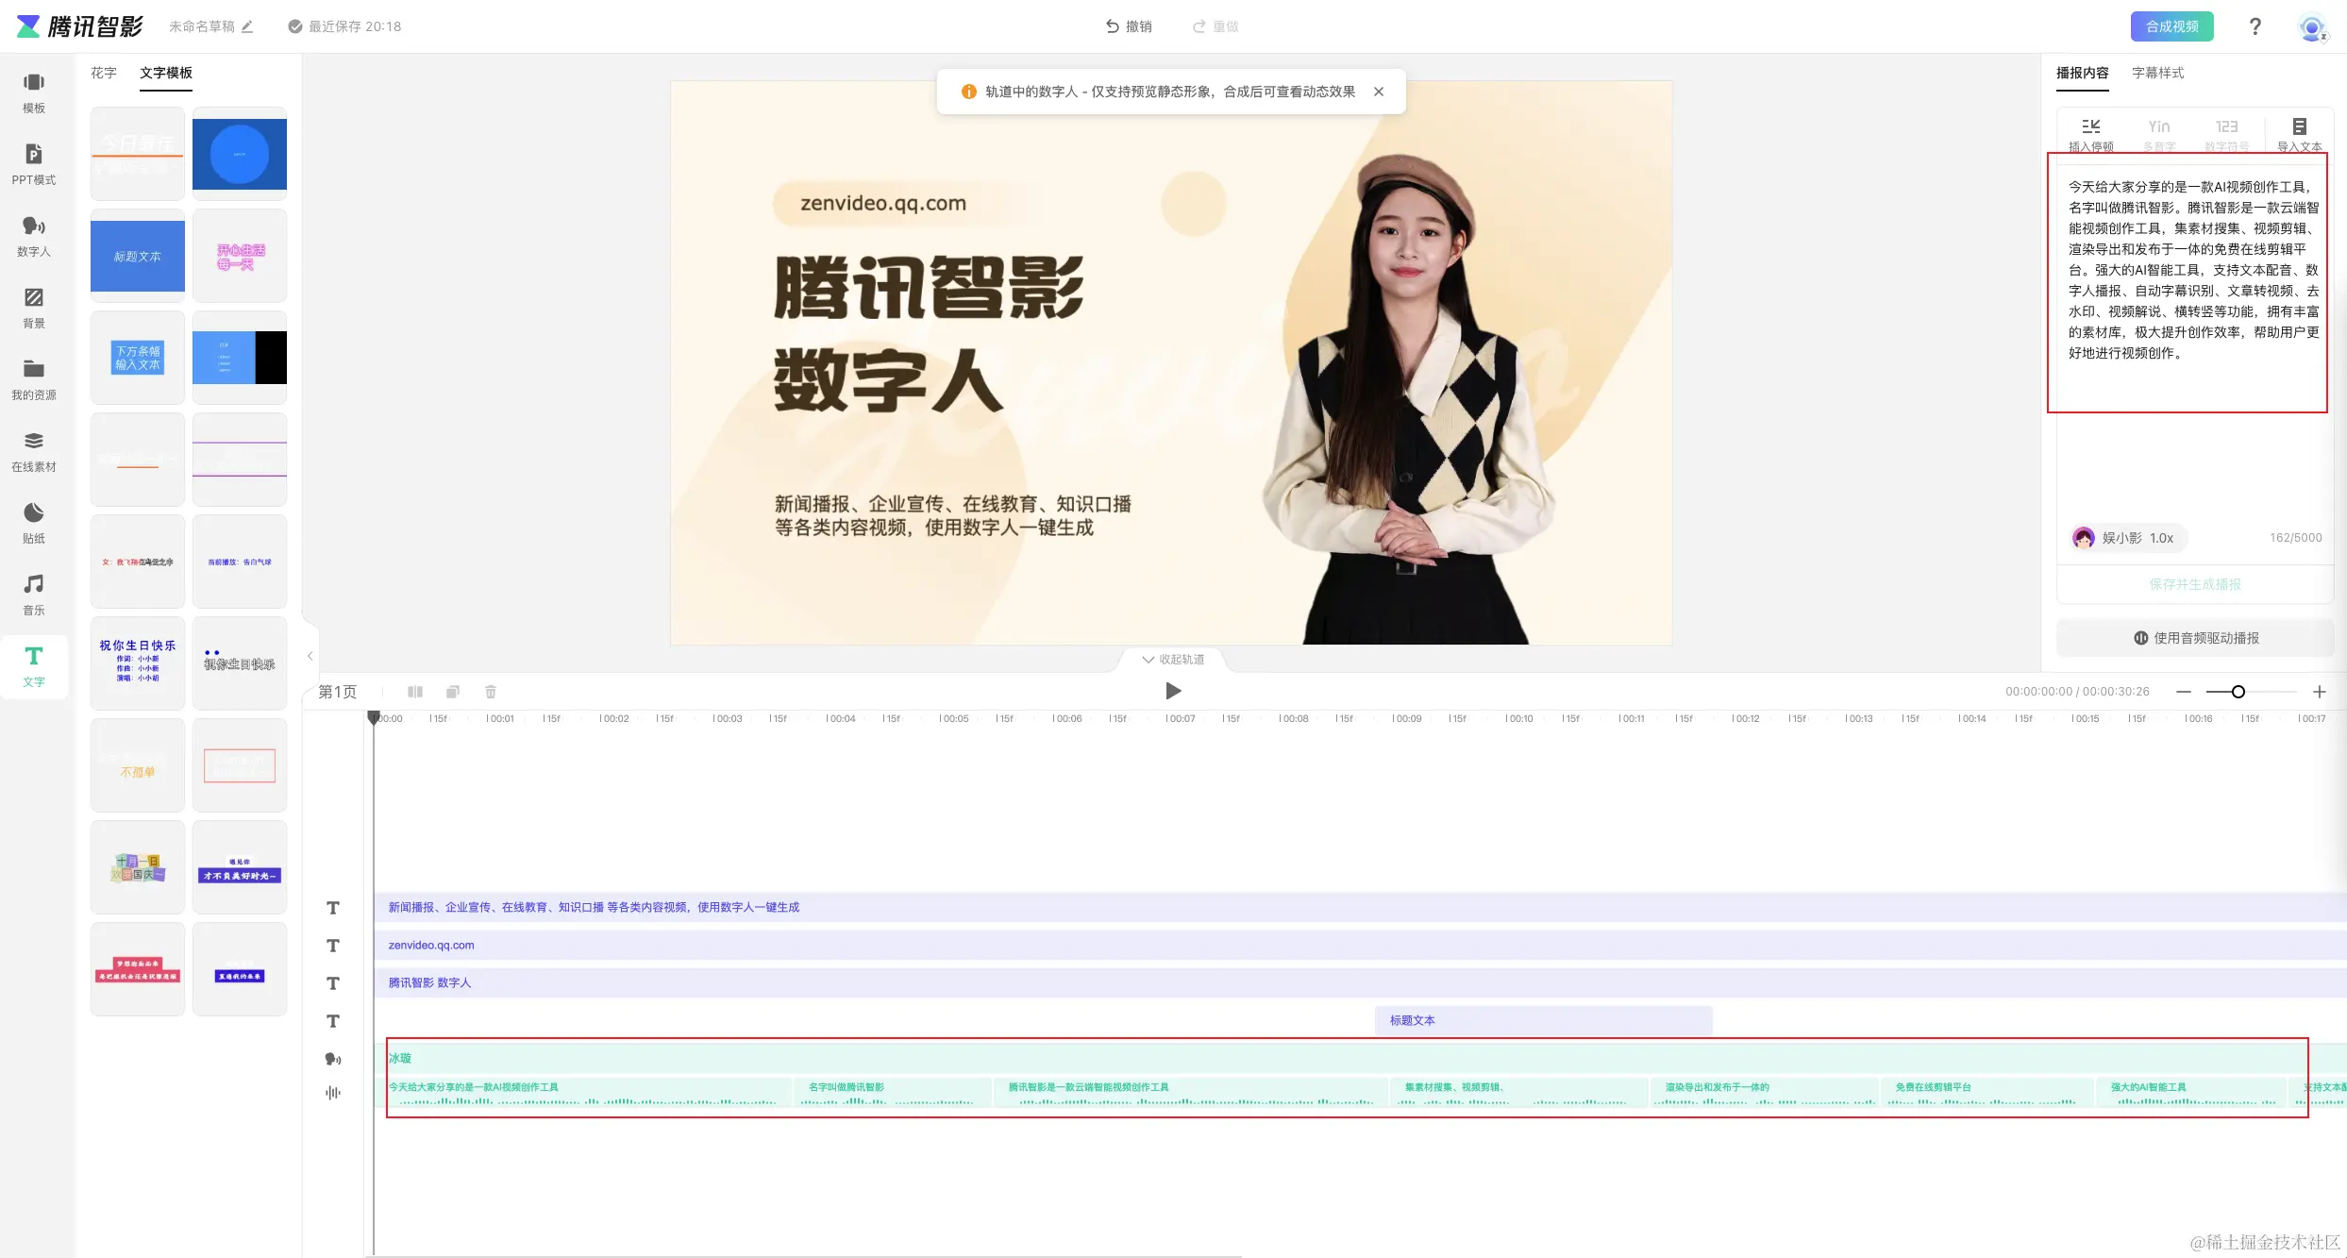Select the 新闻播报 text track clip
The width and height of the screenshot is (2347, 1258).
[1360, 907]
